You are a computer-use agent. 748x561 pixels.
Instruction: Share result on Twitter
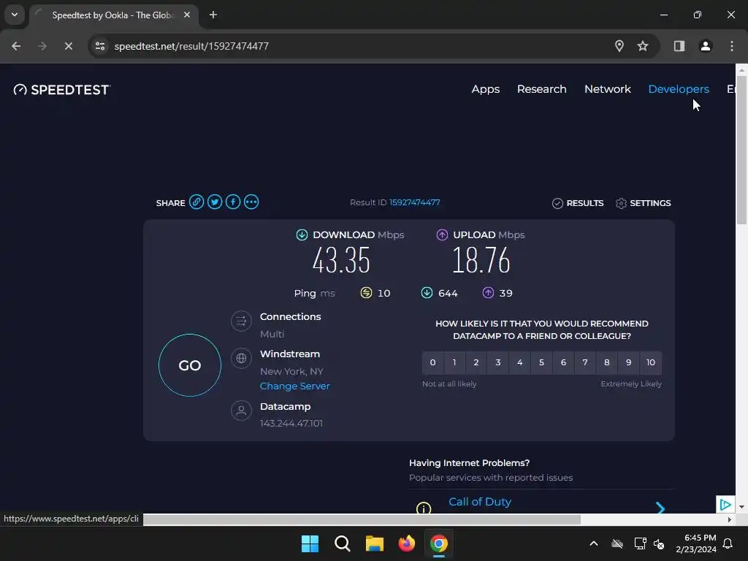215,202
